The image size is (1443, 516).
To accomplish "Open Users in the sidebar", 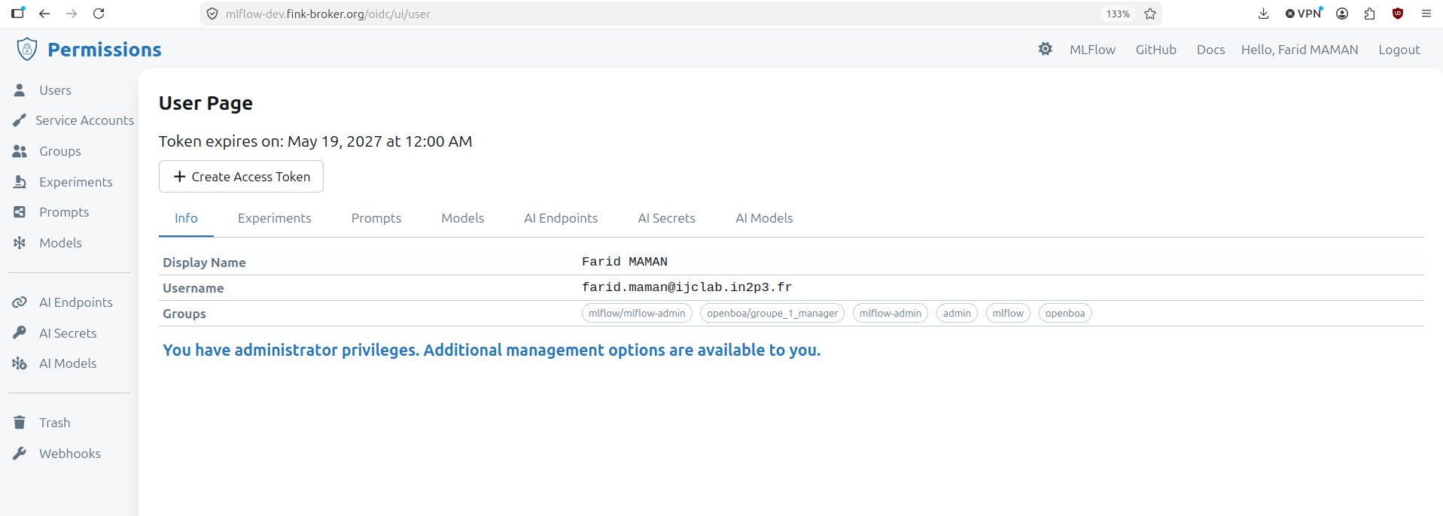I will 56,90.
